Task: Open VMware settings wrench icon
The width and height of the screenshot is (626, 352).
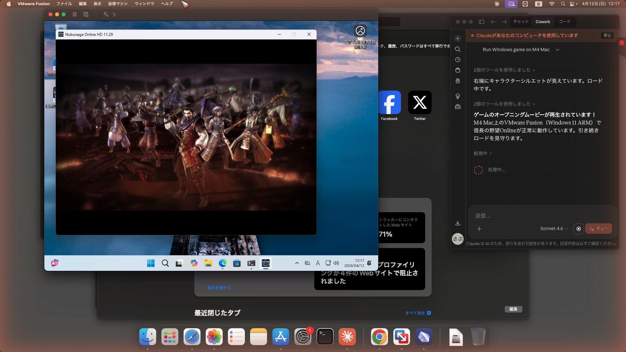Action: coord(106,14)
